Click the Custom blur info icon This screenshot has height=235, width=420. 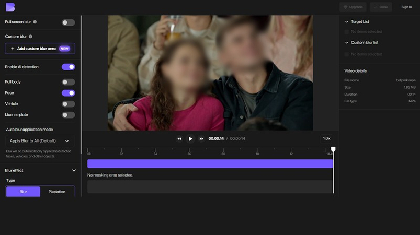coord(30,37)
